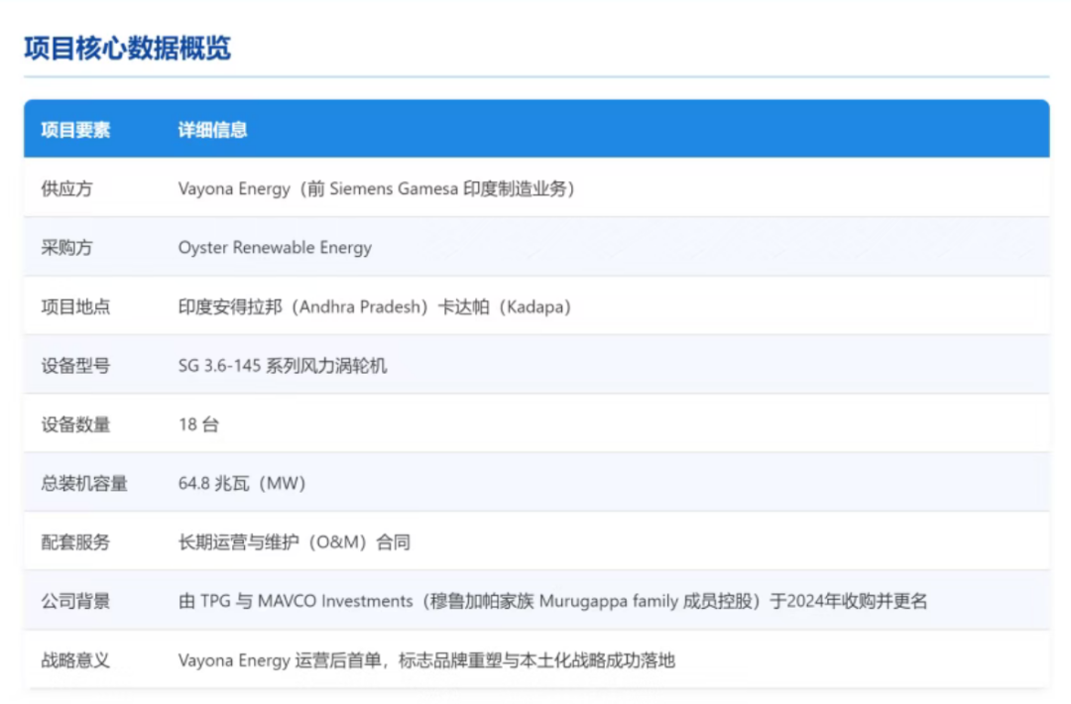The height and width of the screenshot is (704, 1071).
Task: Click the 供应方 row label
Action: (66, 188)
